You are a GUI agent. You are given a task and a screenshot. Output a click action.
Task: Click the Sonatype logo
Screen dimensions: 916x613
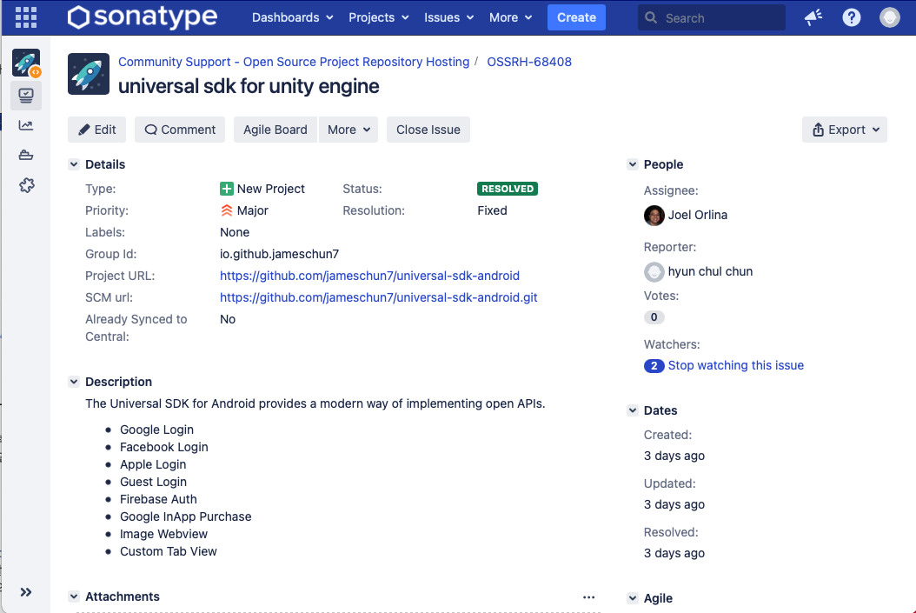[x=143, y=17]
